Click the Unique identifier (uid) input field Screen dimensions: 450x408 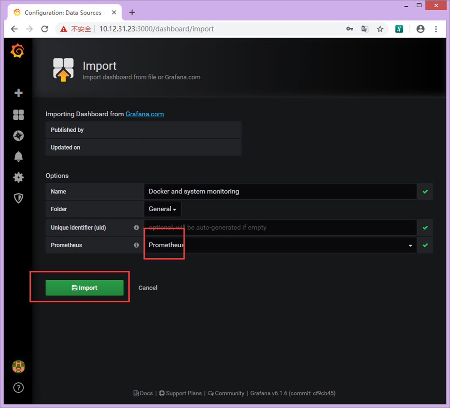pos(280,228)
